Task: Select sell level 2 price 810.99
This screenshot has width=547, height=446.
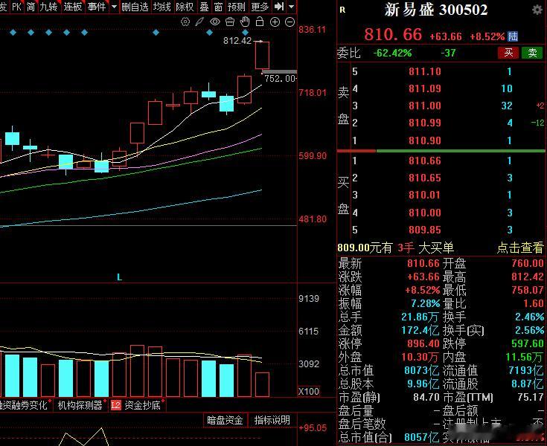Action: 424,123
